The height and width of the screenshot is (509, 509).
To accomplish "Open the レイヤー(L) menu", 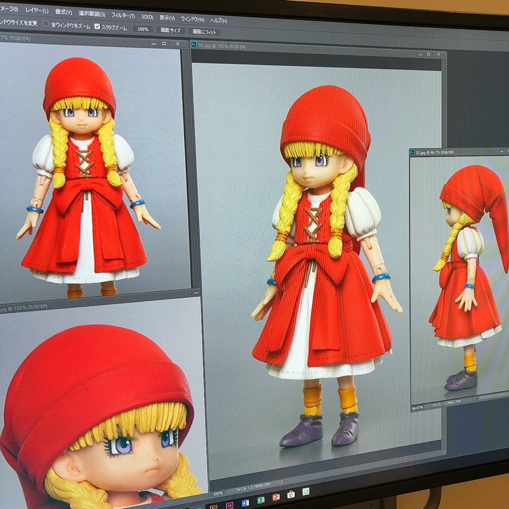I will point(37,10).
